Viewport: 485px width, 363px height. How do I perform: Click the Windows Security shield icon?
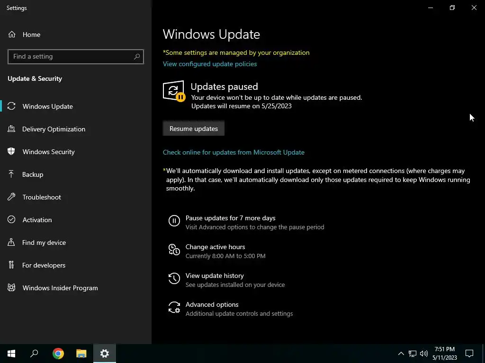pos(11,152)
